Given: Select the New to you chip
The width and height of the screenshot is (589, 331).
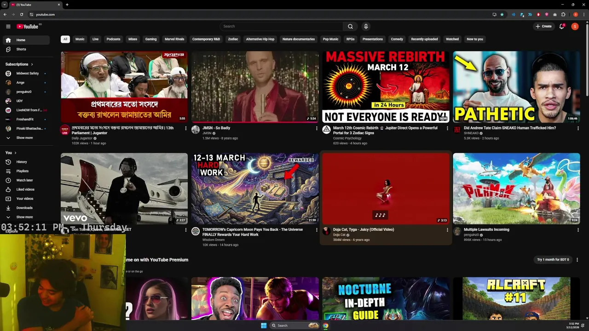Looking at the screenshot, I should 475,39.
